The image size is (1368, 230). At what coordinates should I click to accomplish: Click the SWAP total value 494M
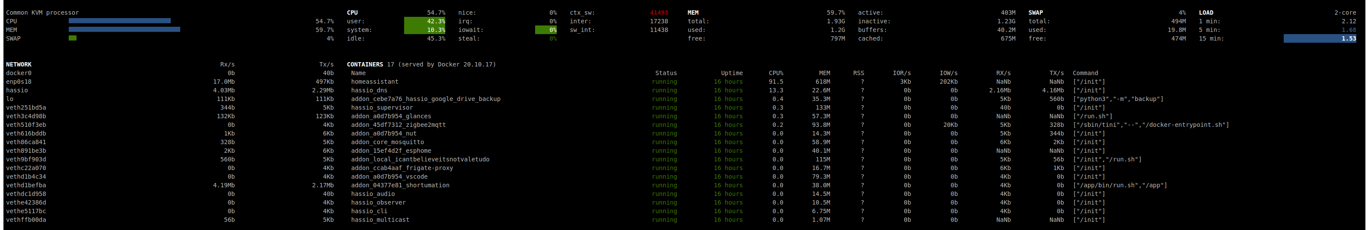pos(1178,21)
